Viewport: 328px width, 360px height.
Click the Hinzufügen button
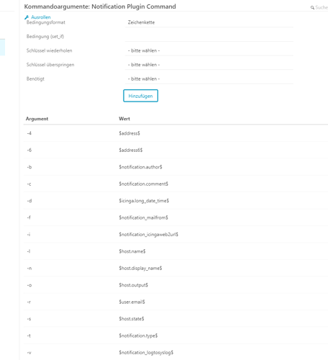click(140, 96)
